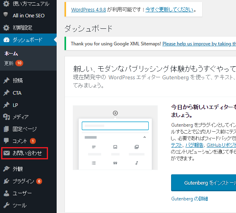Click the メディア media icon
The height and width of the screenshot is (213, 236).
[x=6, y=117]
